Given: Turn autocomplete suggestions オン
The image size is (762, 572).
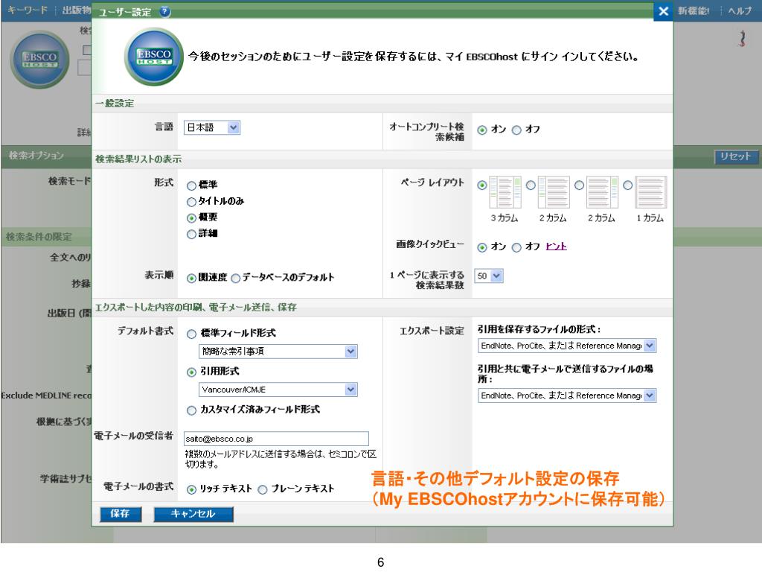Looking at the screenshot, I should (x=482, y=130).
